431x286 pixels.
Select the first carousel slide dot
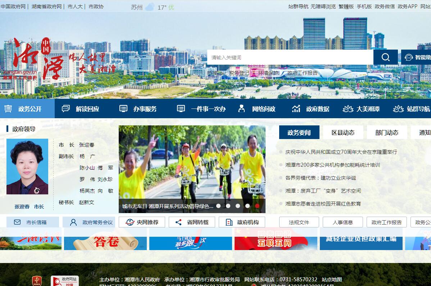tap(218, 206)
